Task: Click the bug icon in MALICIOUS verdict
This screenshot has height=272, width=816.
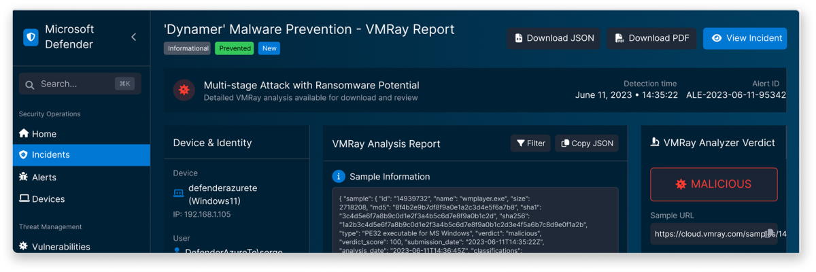Action: 681,184
